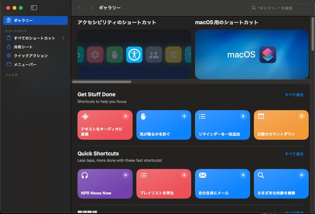Viewport: 315px width, 214px height.
Task: Open the プレイリストを再生 card
Action: click(x=163, y=183)
